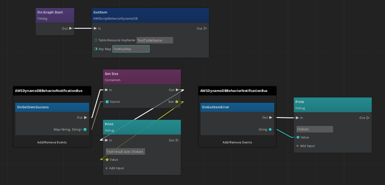Click Add Input on the lower Print node

point(115,168)
